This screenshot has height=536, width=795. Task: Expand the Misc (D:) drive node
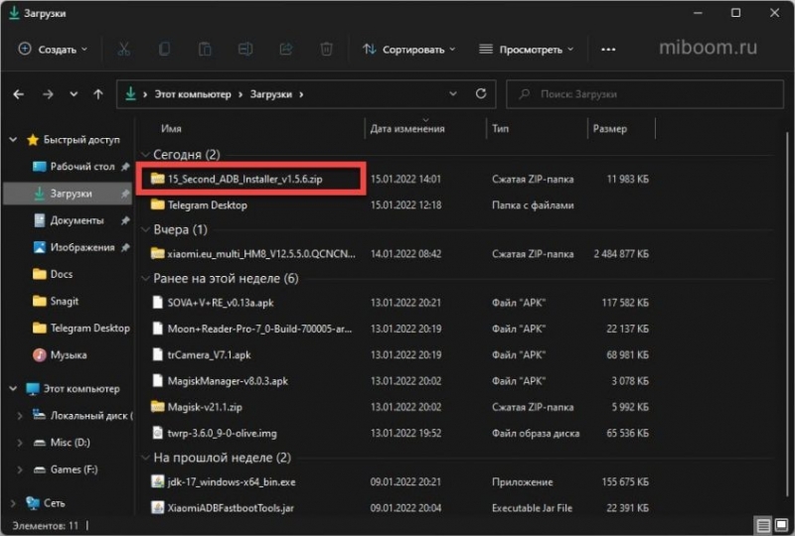coord(19,443)
